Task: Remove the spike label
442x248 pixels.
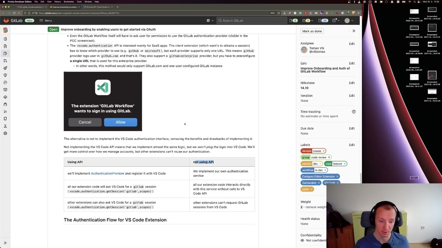Action: point(311,189)
